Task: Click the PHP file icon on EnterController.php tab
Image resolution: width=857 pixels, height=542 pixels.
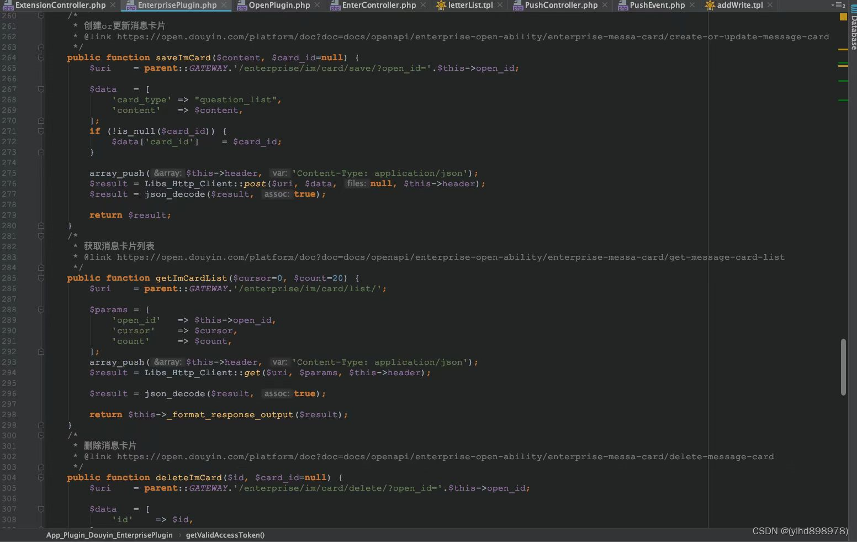Action: 335,6
